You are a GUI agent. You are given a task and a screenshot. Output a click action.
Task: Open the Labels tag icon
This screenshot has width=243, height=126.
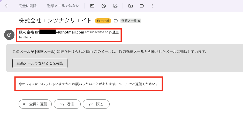click(142, 6)
